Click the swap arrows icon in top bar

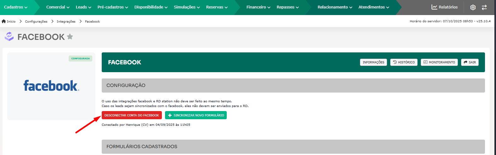(x=484, y=7)
